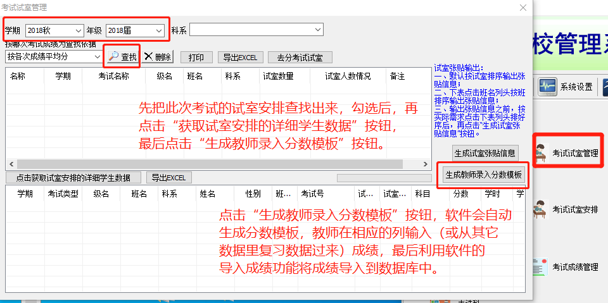Click lower 导出EXCEL button beside 点击获取试室安排的详细学生数据
The height and width of the screenshot is (303, 608).
(x=168, y=178)
